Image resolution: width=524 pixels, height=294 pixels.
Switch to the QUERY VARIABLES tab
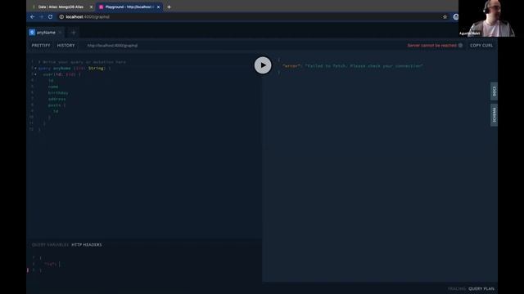[50, 245]
